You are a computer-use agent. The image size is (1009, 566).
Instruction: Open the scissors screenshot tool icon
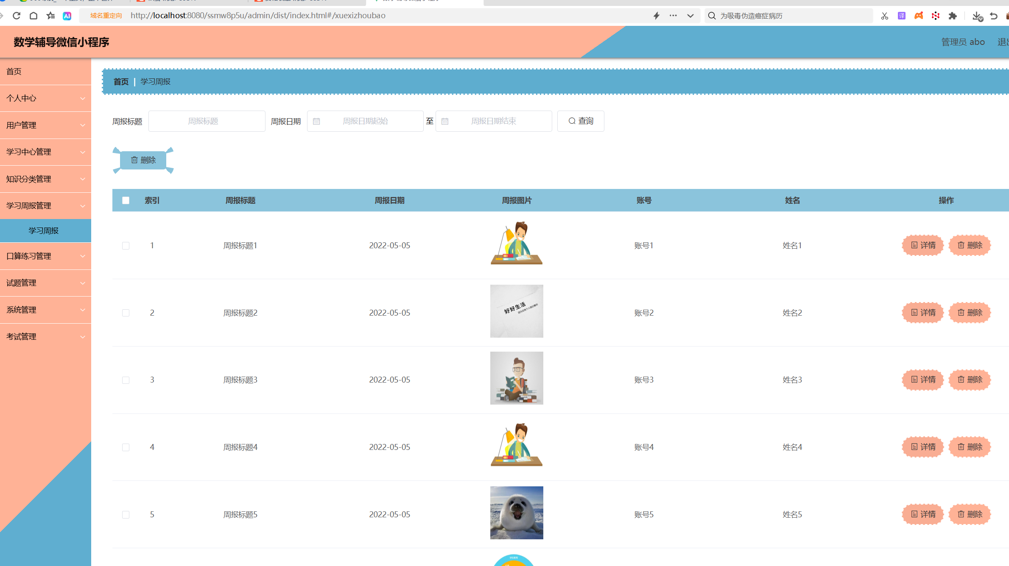click(884, 16)
